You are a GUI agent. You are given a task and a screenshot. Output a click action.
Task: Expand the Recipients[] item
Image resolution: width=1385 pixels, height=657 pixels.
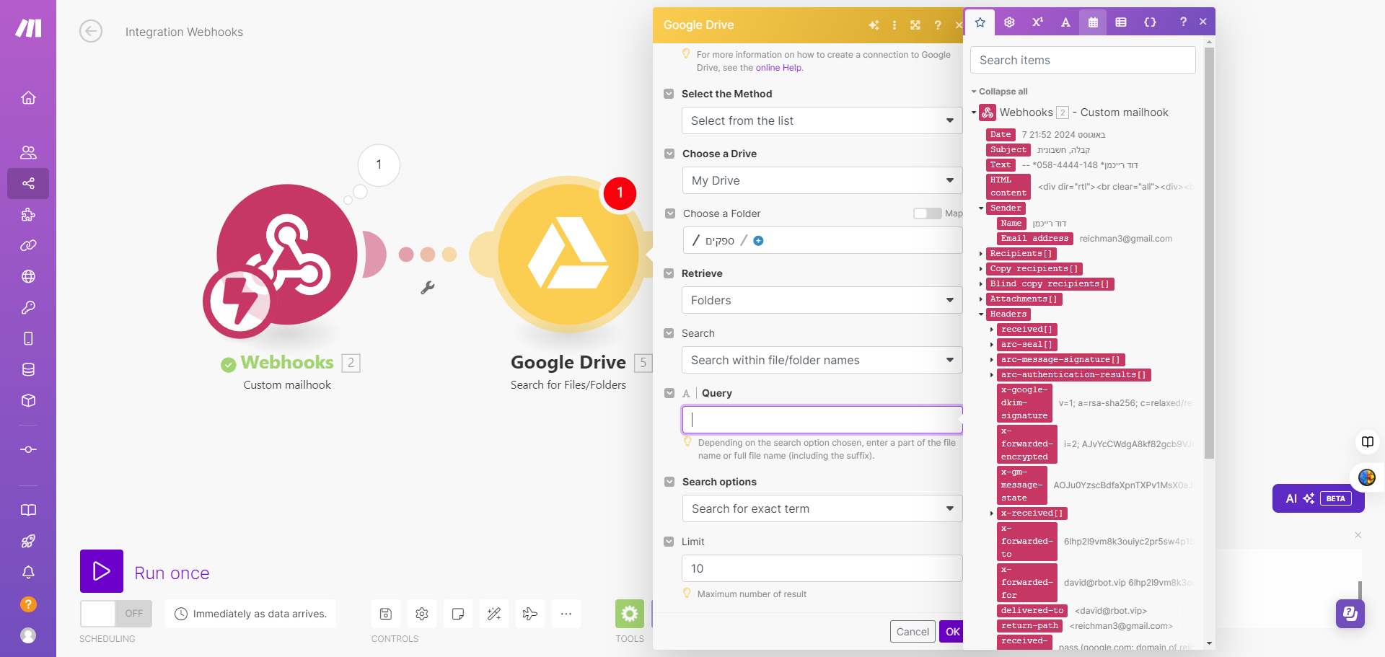981,254
